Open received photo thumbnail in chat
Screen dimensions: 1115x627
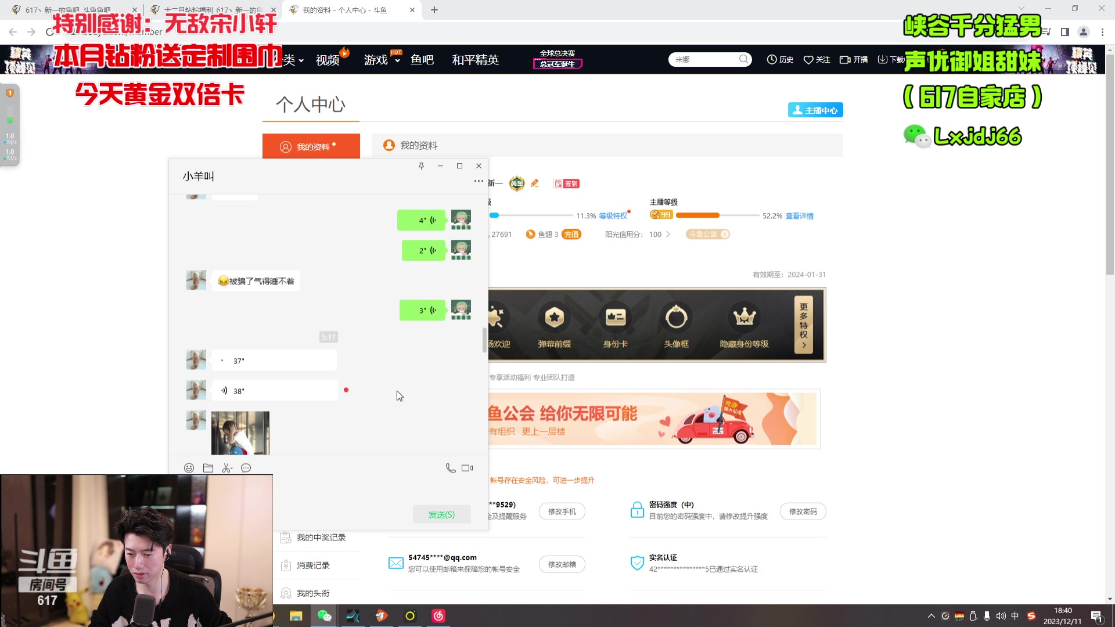point(240,433)
